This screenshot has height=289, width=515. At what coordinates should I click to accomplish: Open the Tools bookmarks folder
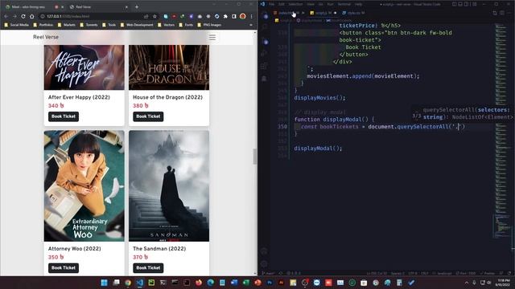pyautogui.click(x=109, y=25)
